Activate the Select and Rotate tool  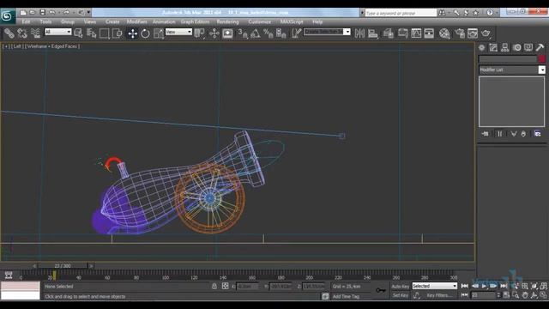[145, 33]
